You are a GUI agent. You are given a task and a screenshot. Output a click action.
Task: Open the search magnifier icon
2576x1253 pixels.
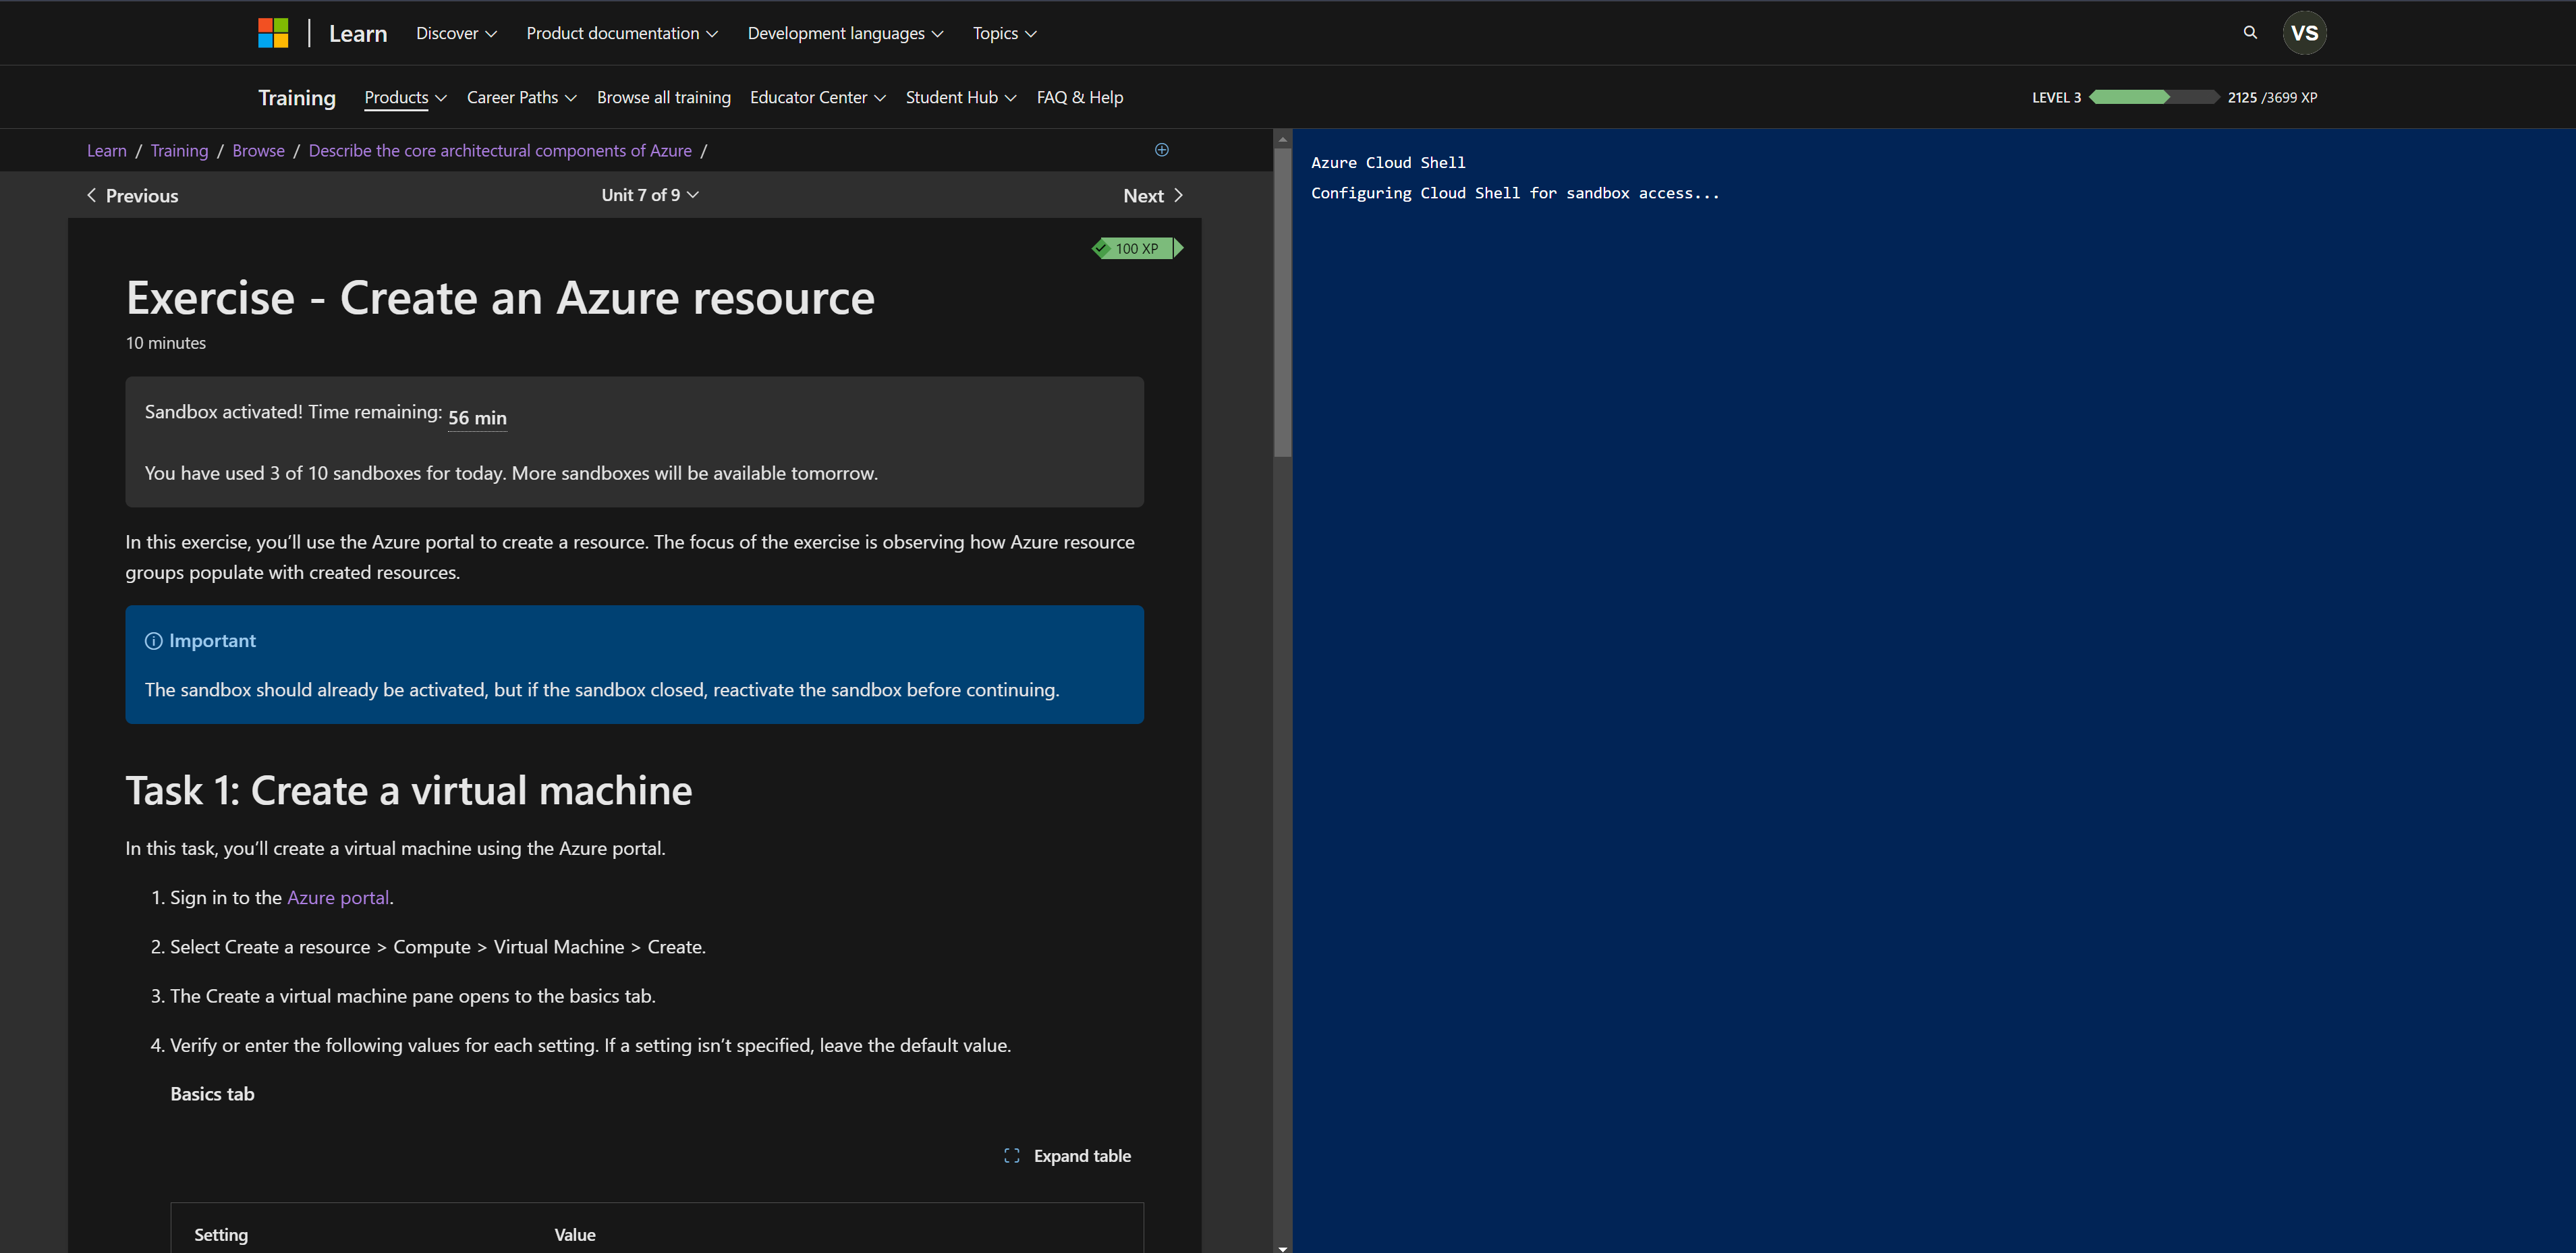click(2250, 32)
